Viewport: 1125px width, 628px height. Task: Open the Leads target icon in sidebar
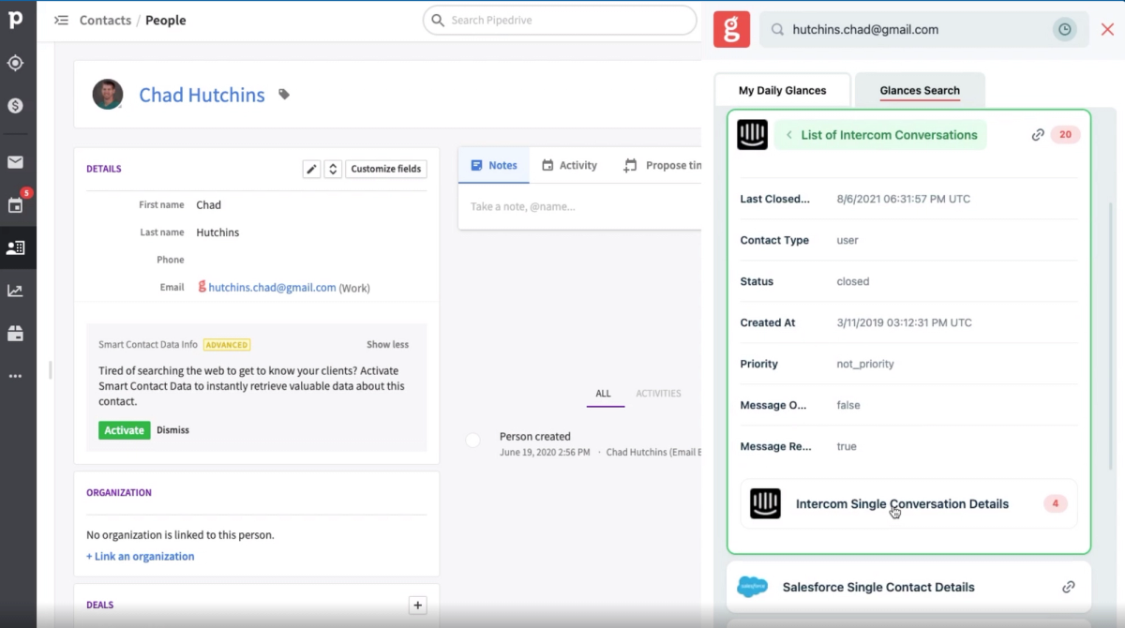coord(15,63)
